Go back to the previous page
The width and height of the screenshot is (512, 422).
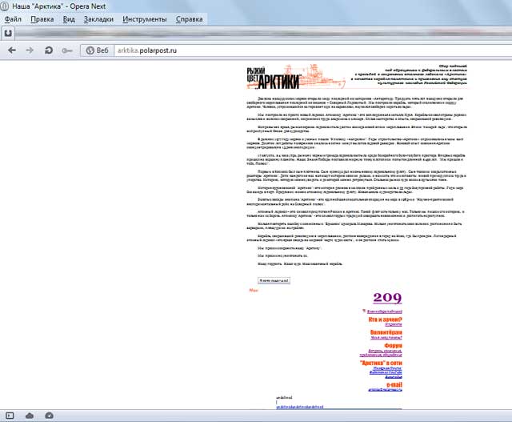click(x=12, y=50)
